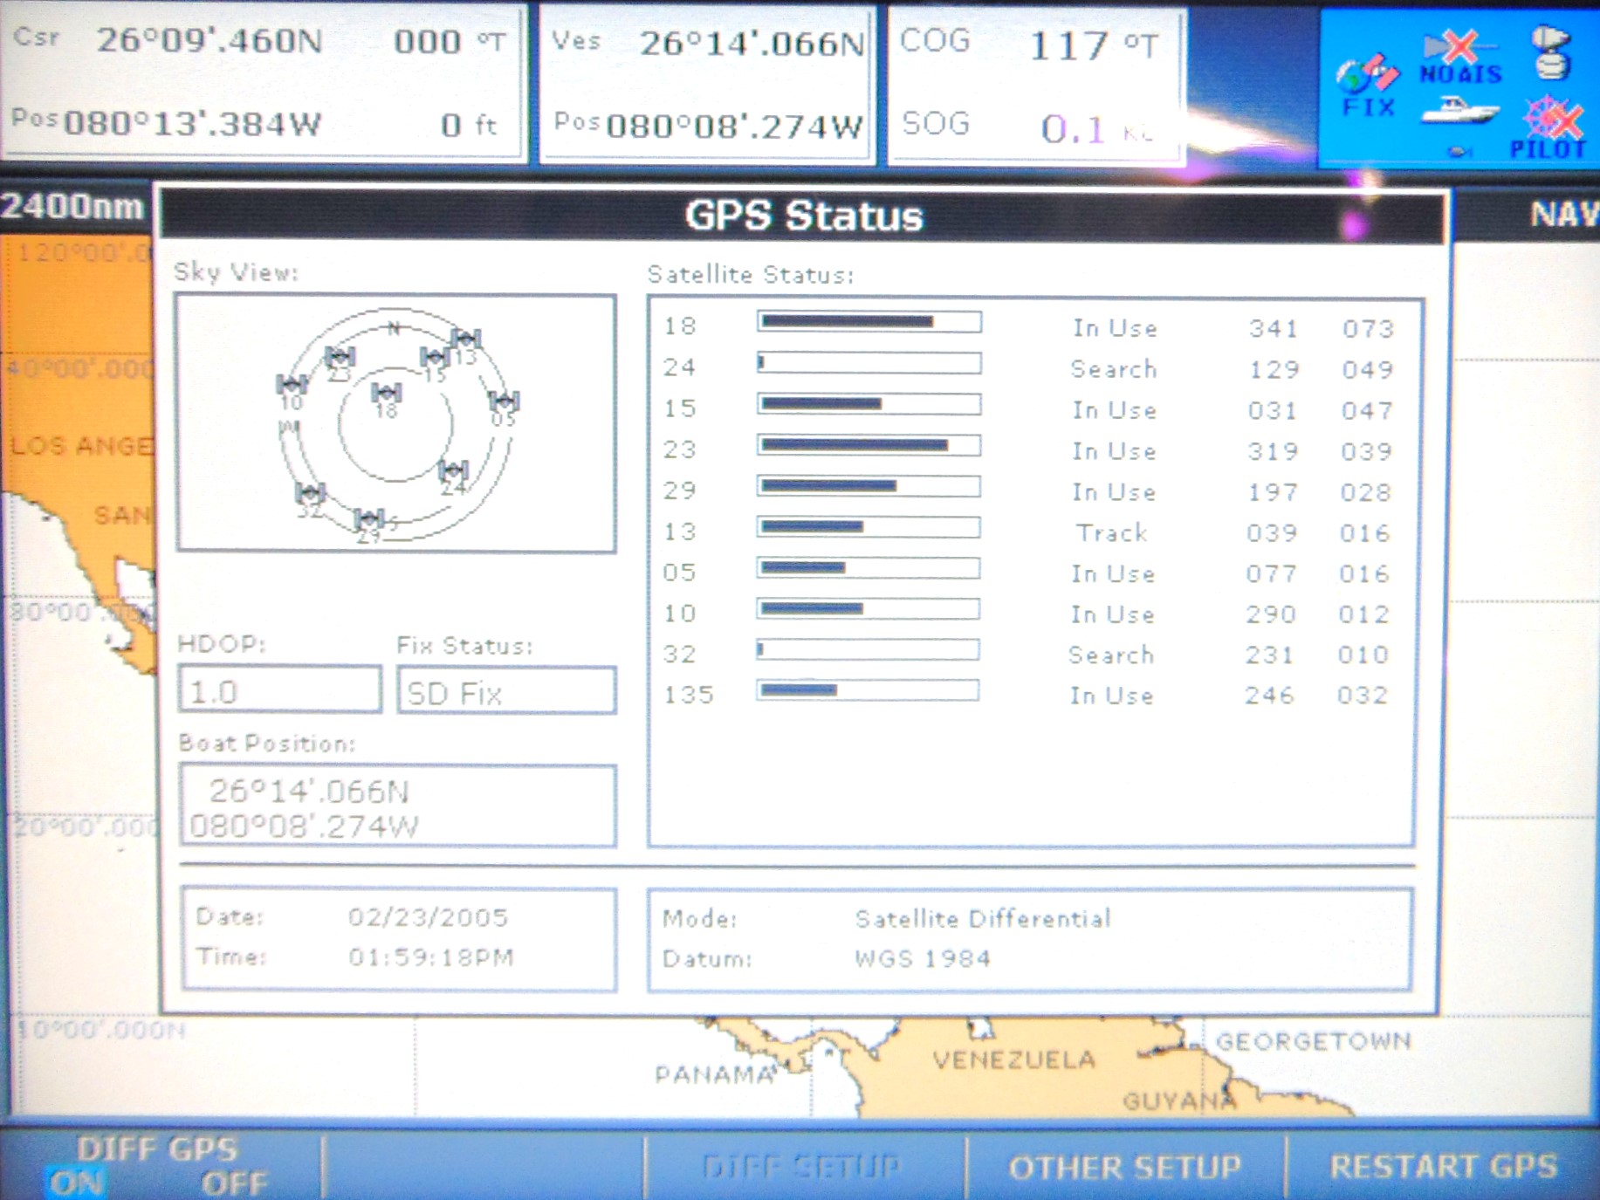Click satellite 18 signal strength bar
1600x1200 pixels.
[x=869, y=322]
